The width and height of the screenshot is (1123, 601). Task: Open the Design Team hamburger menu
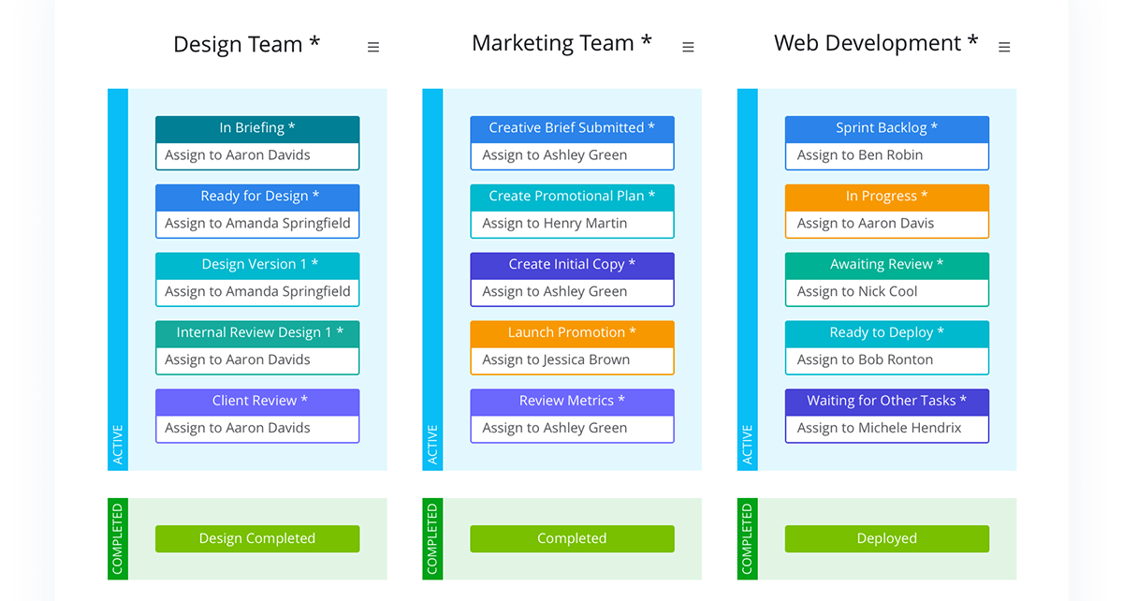373,47
